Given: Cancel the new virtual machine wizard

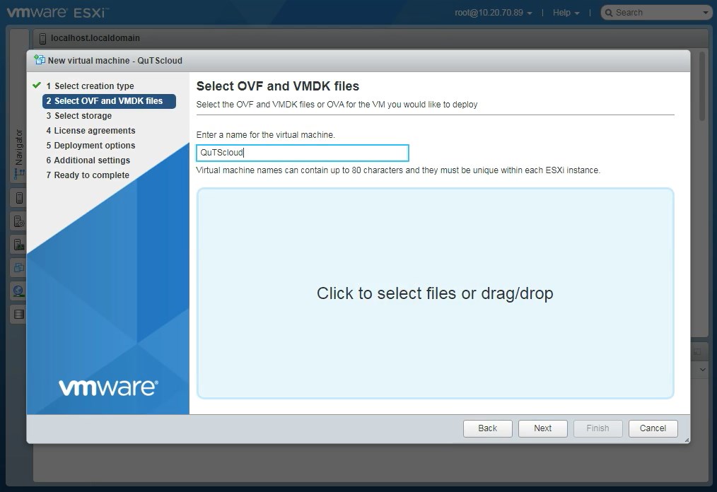Looking at the screenshot, I should click(653, 428).
